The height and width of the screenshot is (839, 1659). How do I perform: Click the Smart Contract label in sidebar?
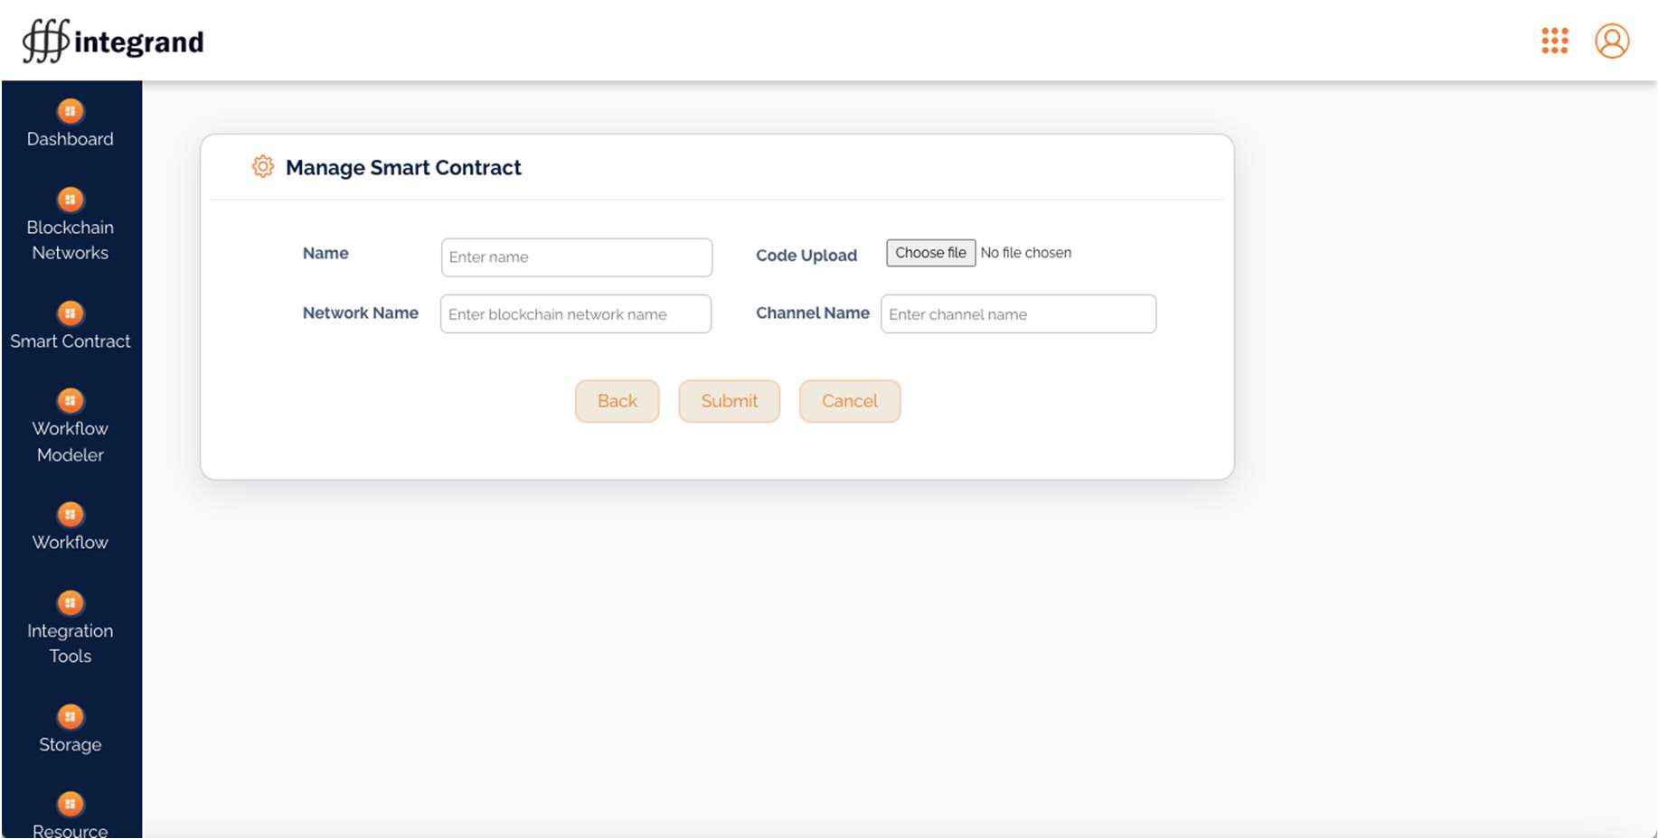71,341
